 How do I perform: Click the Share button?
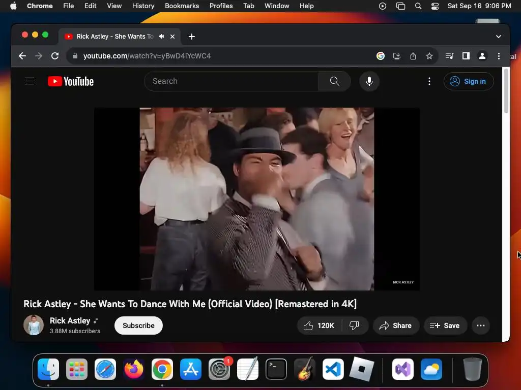point(396,326)
